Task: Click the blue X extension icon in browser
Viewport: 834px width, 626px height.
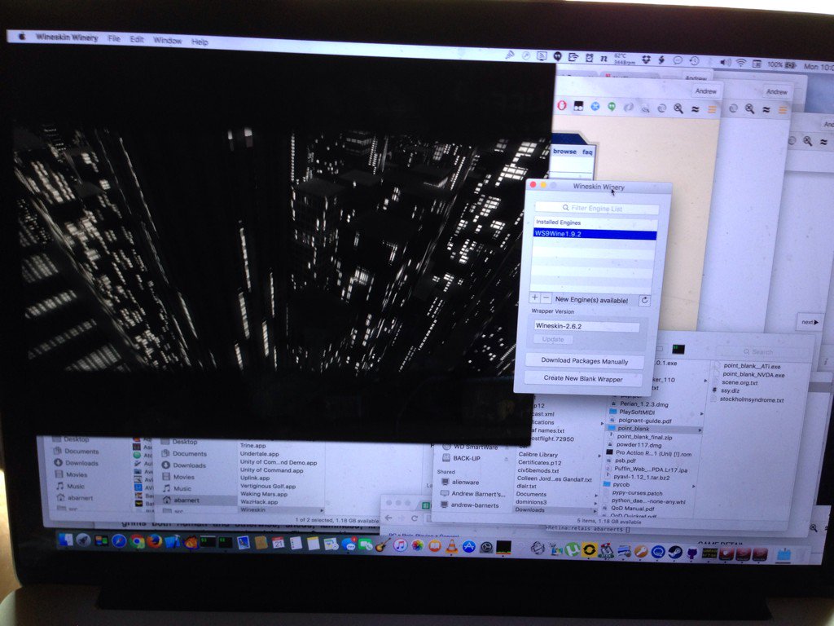Action: pyautogui.click(x=595, y=107)
